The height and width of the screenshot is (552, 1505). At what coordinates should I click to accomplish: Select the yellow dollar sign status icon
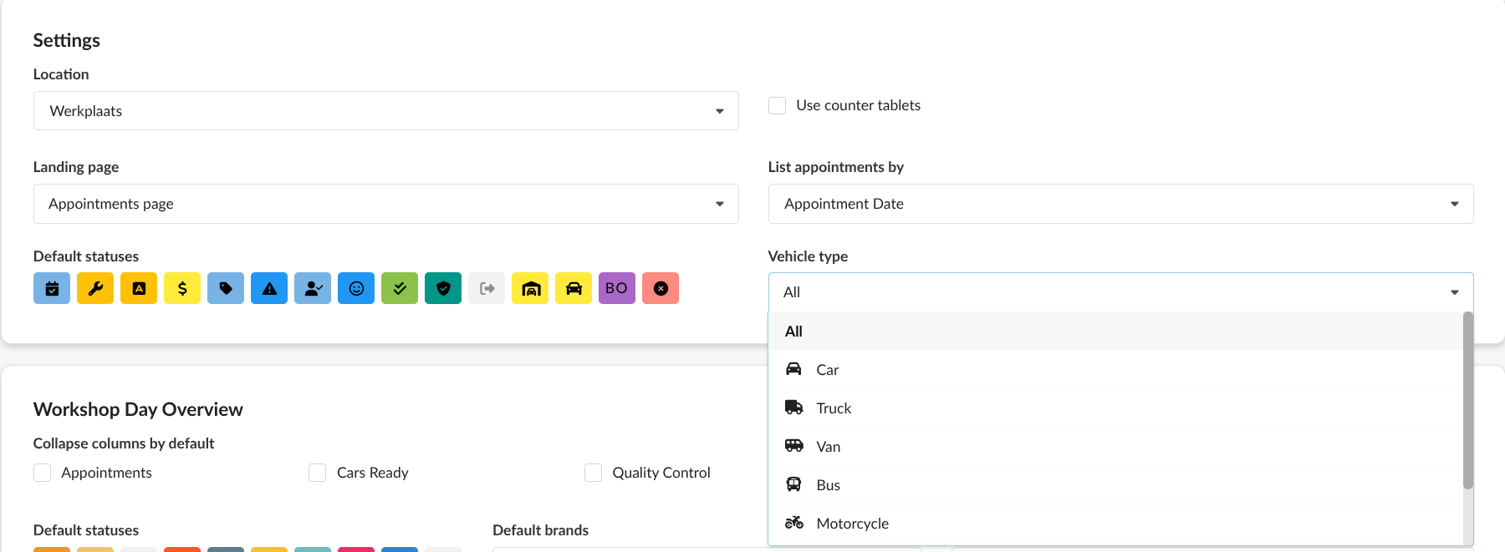[182, 288]
